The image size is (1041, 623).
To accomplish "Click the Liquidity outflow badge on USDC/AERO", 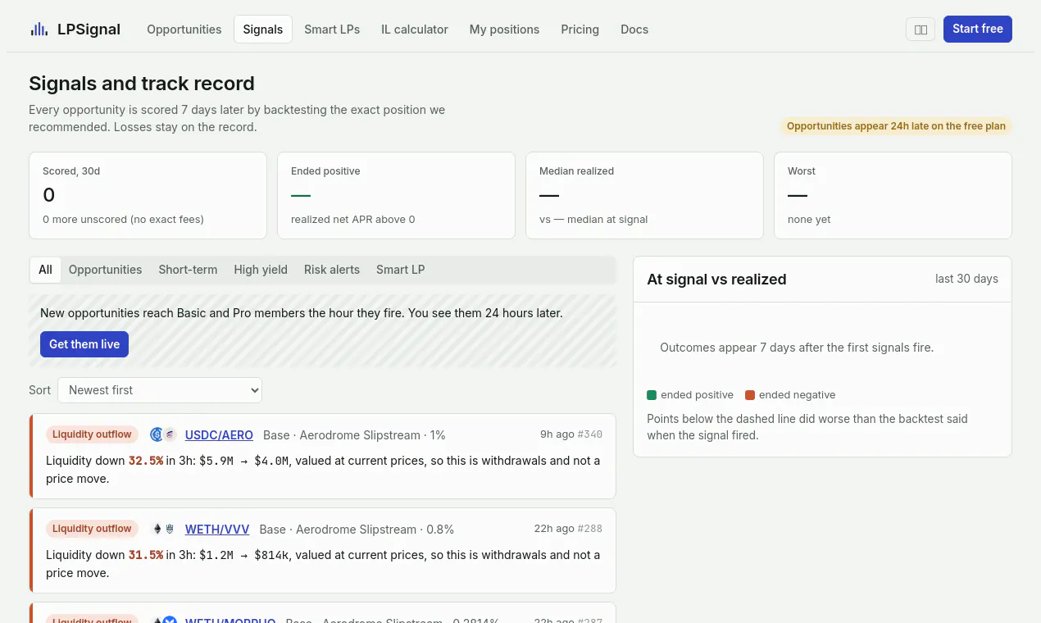I will pyautogui.click(x=92, y=434).
